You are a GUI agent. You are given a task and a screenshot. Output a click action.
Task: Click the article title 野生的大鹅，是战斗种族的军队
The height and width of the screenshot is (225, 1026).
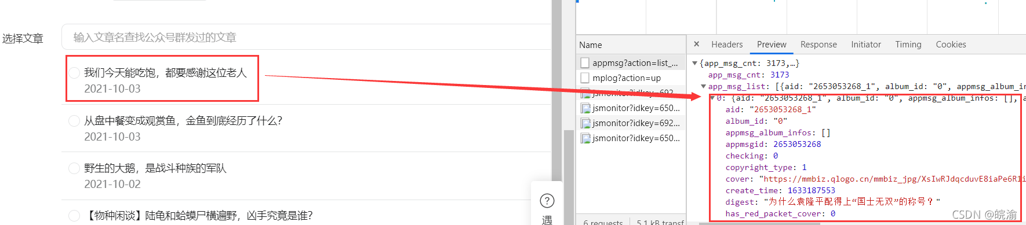click(x=155, y=168)
